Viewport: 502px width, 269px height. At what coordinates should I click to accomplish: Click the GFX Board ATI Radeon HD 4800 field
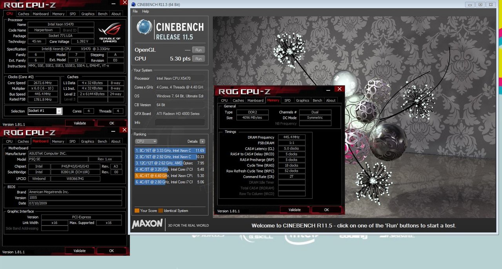point(180,114)
